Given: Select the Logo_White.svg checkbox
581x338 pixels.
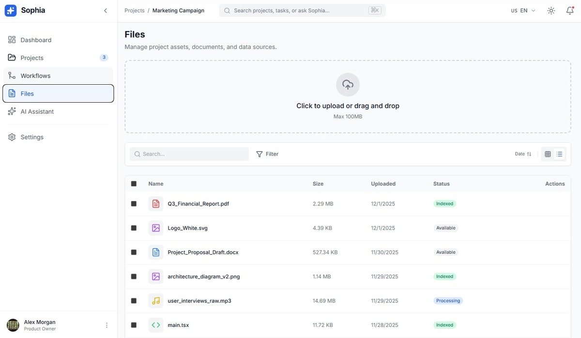Looking at the screenshot, I should pyautogui.click(x=134, y=228).
